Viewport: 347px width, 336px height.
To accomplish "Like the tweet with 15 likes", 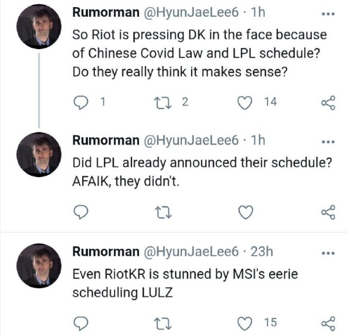I will pyautogui.click(x=245, y=323).
